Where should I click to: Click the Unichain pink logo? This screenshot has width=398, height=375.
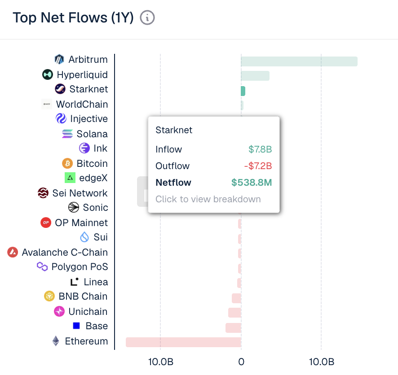click(59, 311)
